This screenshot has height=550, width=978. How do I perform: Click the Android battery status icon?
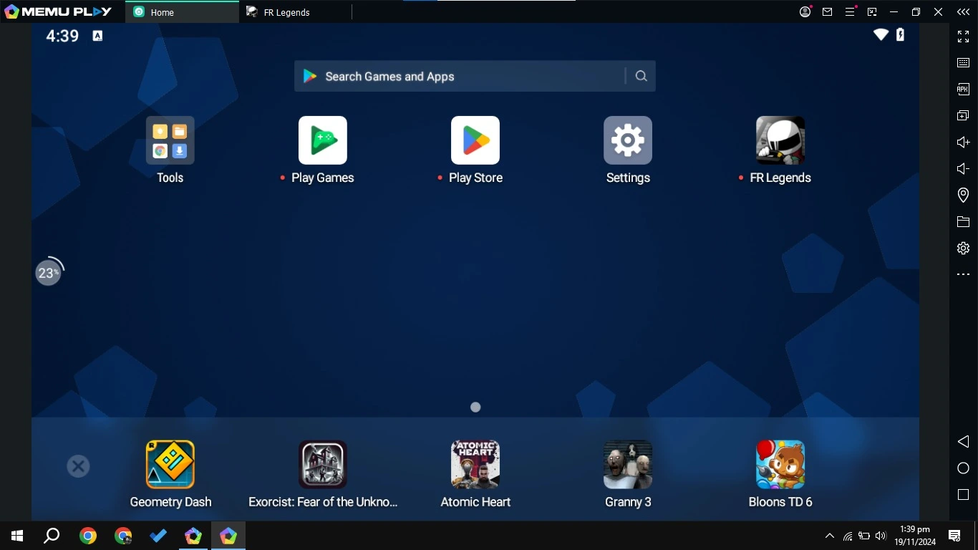click(x=901, y=34)
